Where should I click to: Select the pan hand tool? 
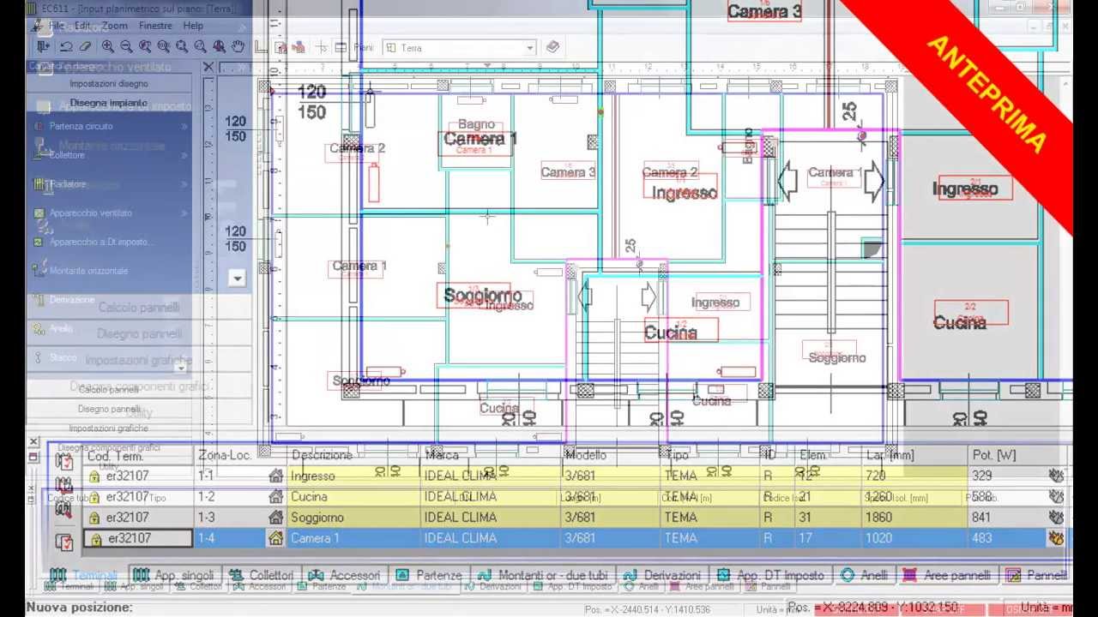[238, 47]
